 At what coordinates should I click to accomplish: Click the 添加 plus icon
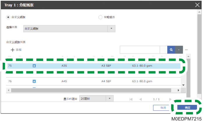pyautogui.click(x=13, y=50)
